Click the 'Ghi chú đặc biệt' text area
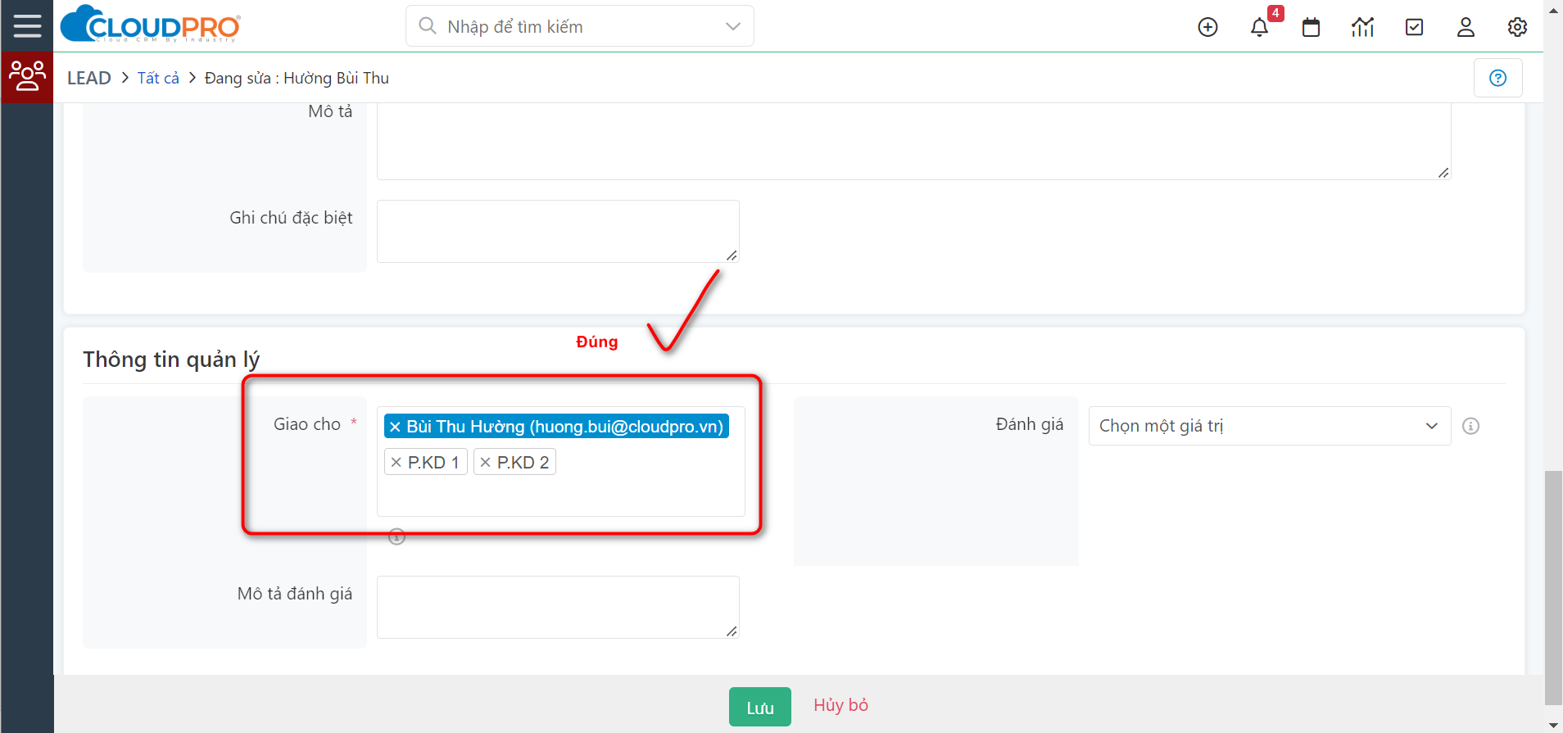 coord(558,231)
